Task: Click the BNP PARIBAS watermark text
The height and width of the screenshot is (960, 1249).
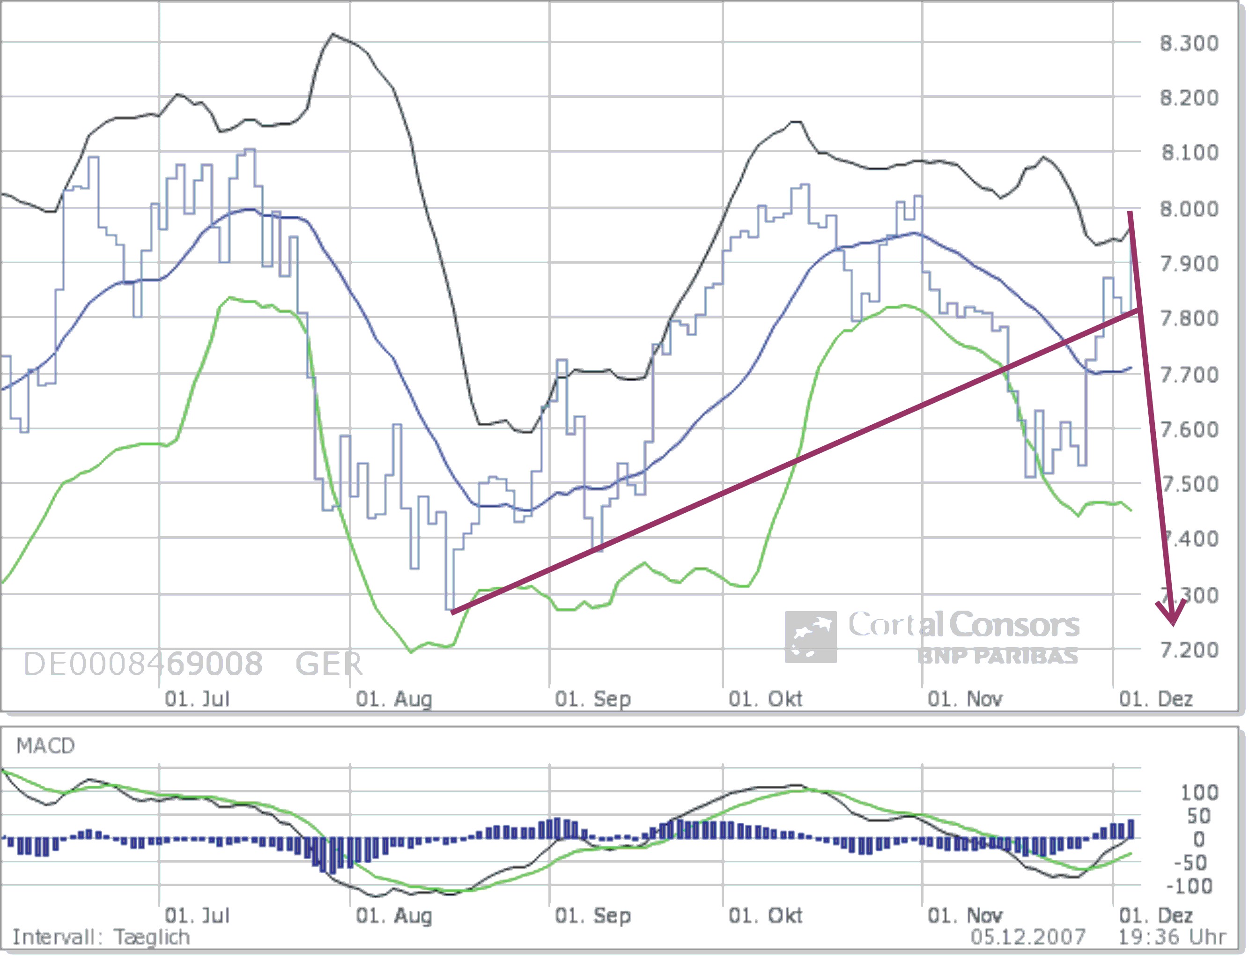Action: [x=997, y=656]
